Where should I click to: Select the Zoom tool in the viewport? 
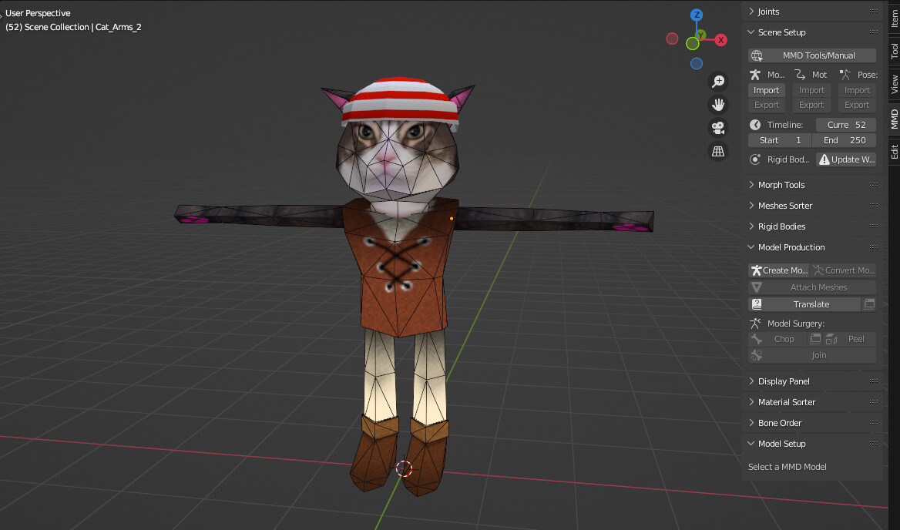(x=718, y=81)
